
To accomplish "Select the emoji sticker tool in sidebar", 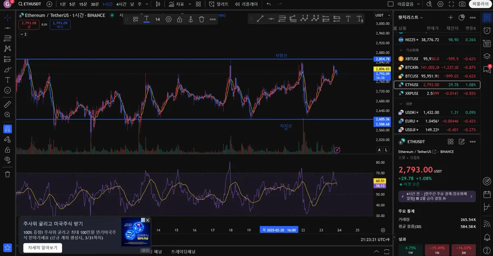I will 7,90.
